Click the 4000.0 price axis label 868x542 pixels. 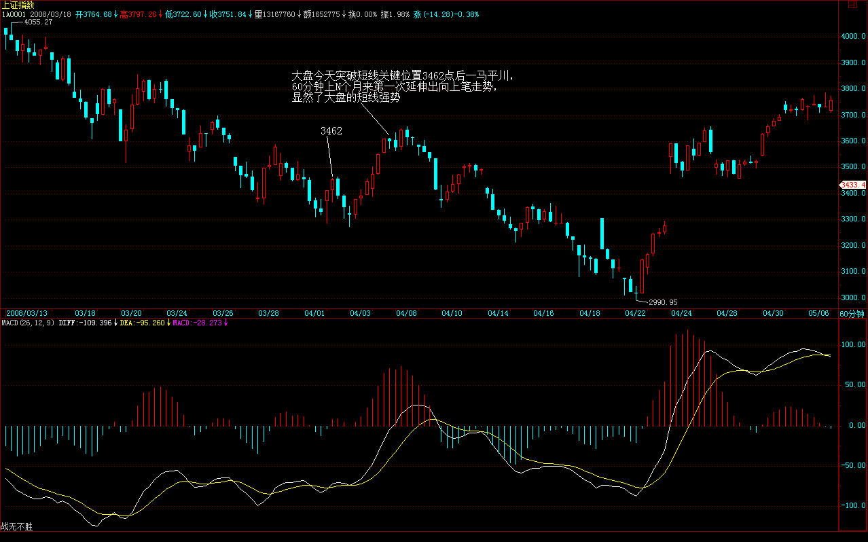(x=854, y=37)
